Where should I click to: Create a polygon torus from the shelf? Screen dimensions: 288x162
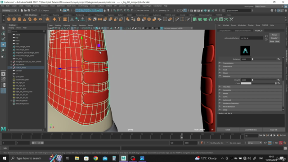coord(30,19)
